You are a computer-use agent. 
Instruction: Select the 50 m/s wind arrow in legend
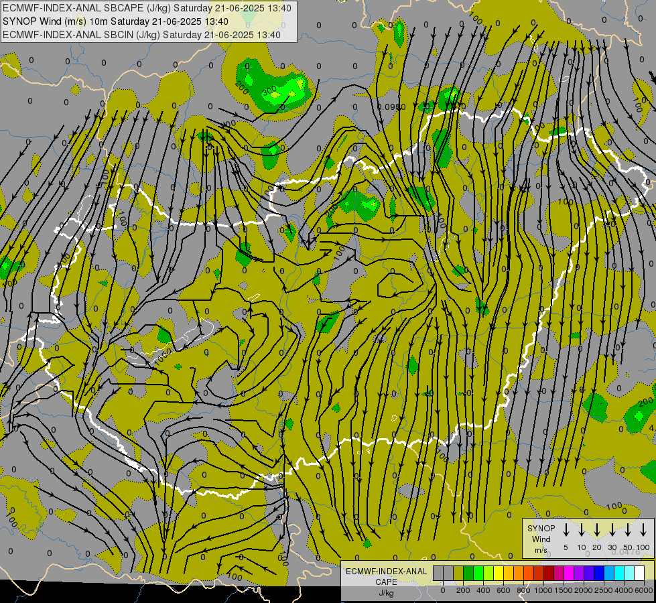coord(628,530)
